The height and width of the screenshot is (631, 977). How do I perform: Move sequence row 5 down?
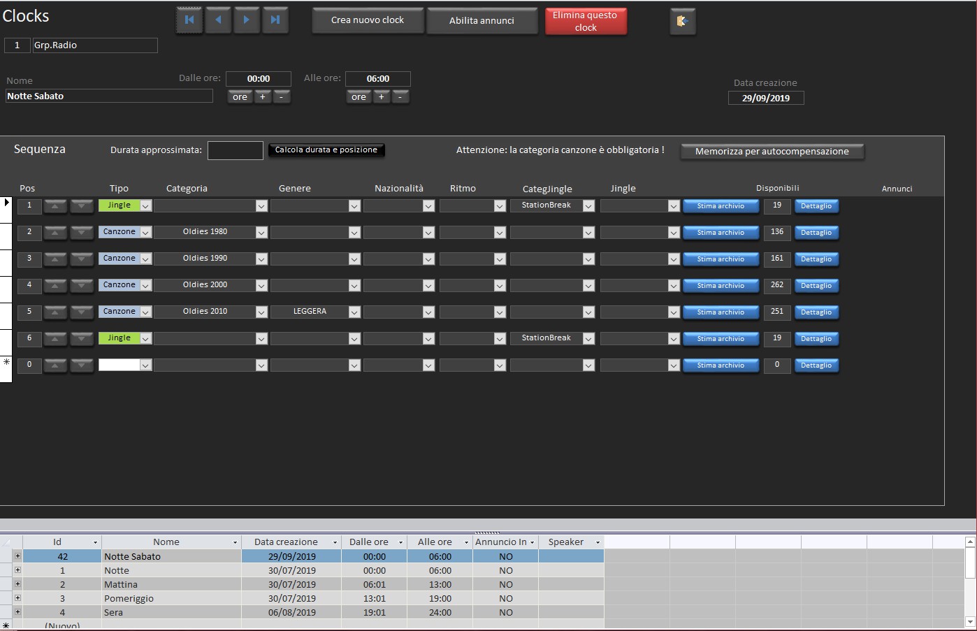coord(82,312)
